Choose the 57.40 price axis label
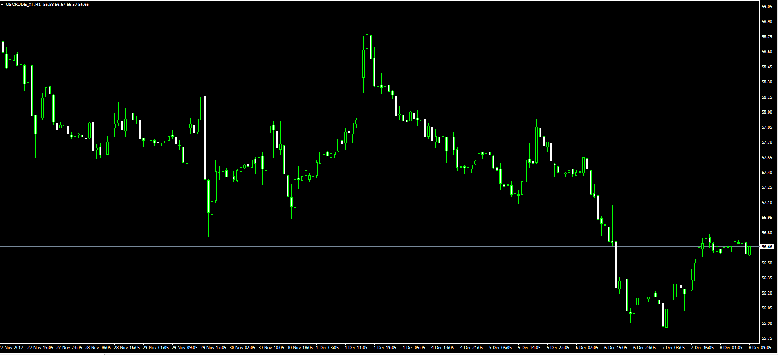The height and width of the screenshot is (355, 778). coord(767,173)
